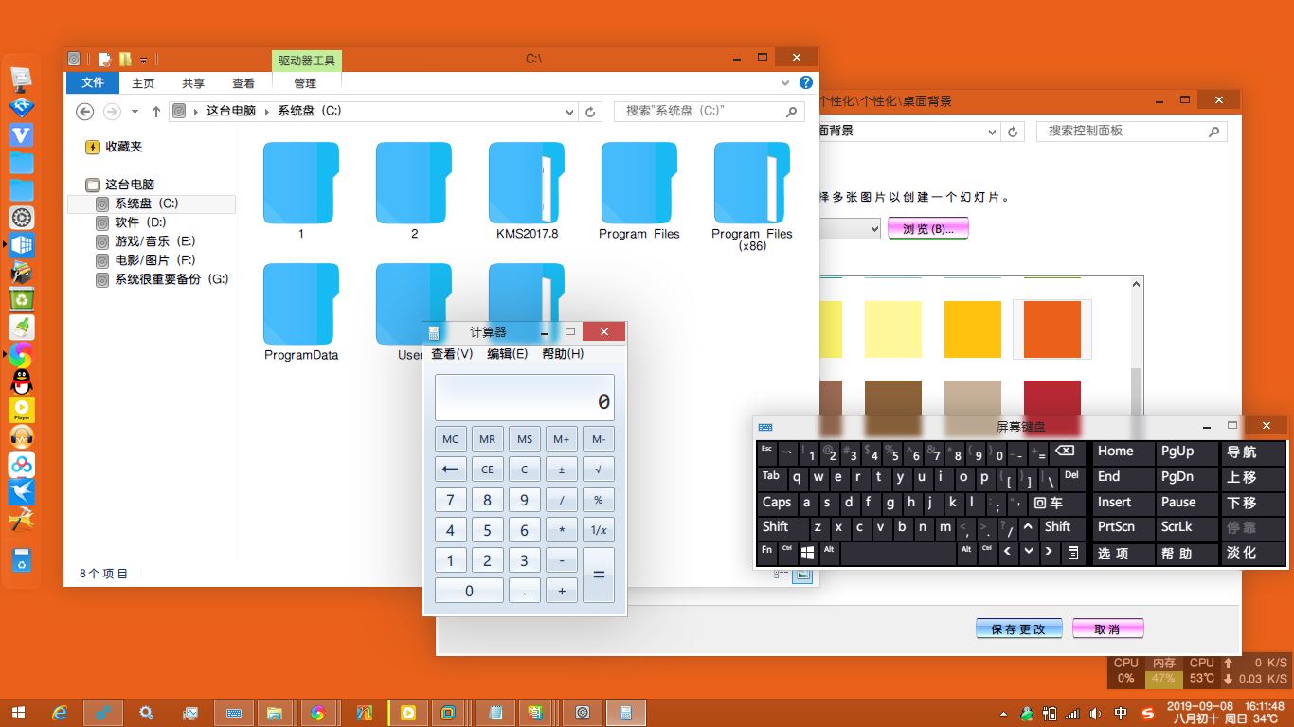Expand the ribbon using the chevron near Help
This screenshot has height=727, width=1294.
785,83
